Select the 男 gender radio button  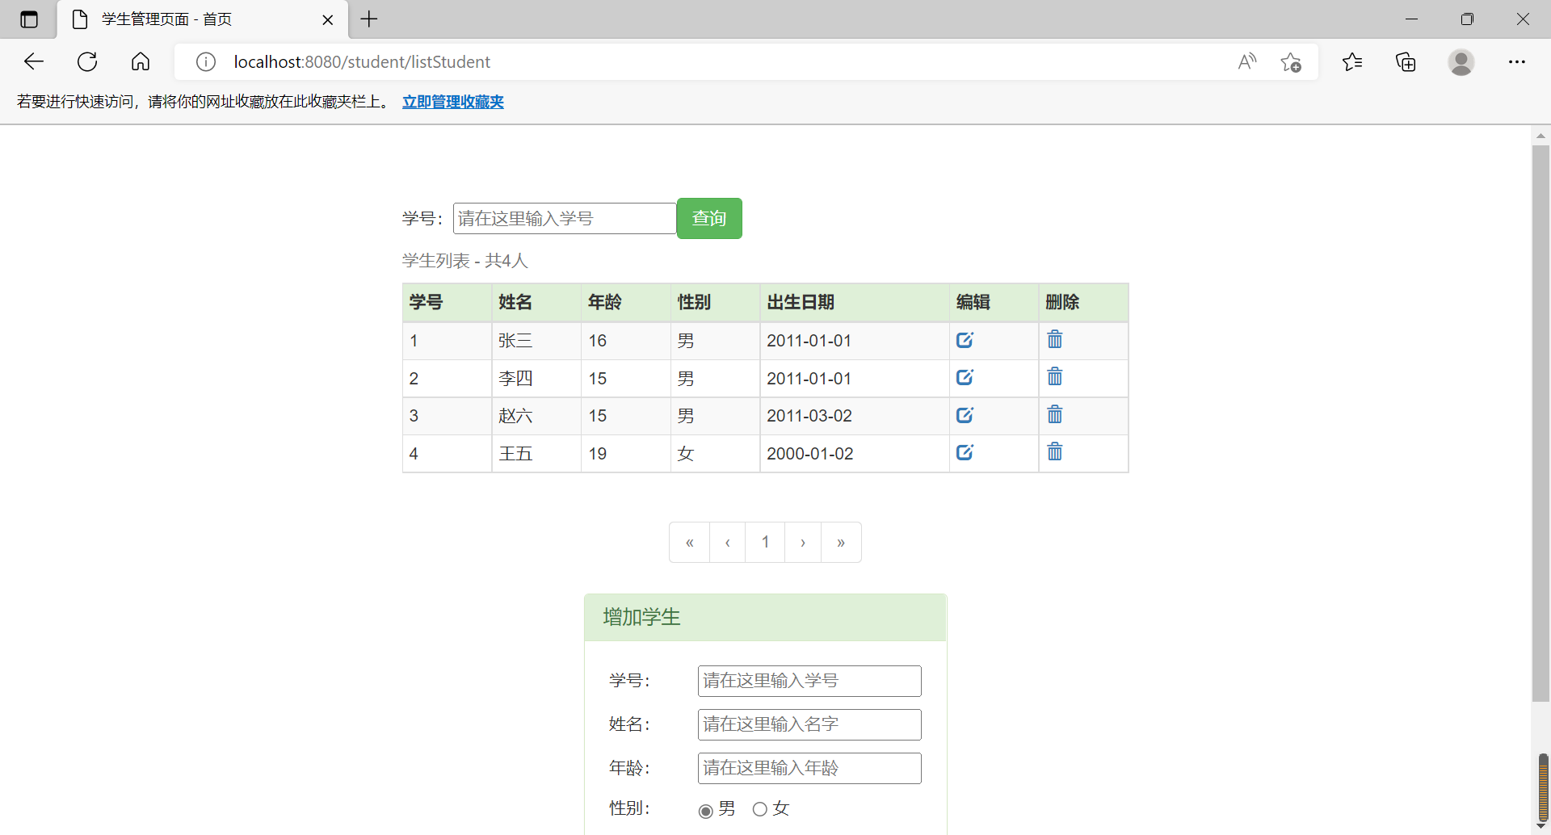coord(705,810)
